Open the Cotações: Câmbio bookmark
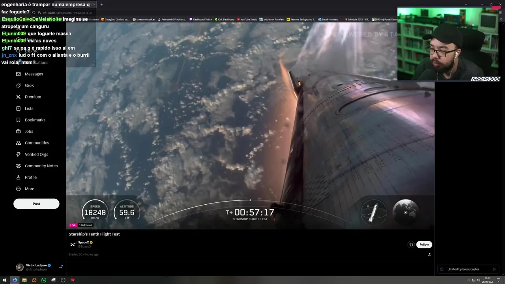This screenshot has height=284, width=505. (x=115, y=19)
